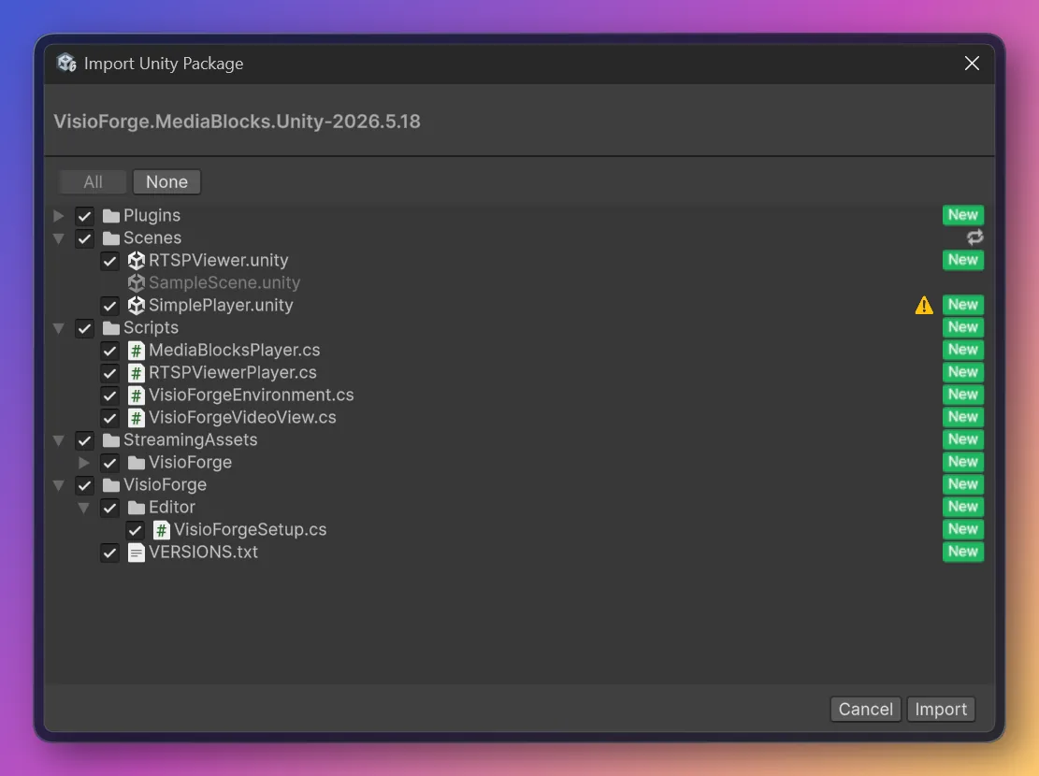Uncheck the VisioForgeEnvironment.cs checkbox
This screenshot has height=776, width=1039.
[x=109, y=395]
